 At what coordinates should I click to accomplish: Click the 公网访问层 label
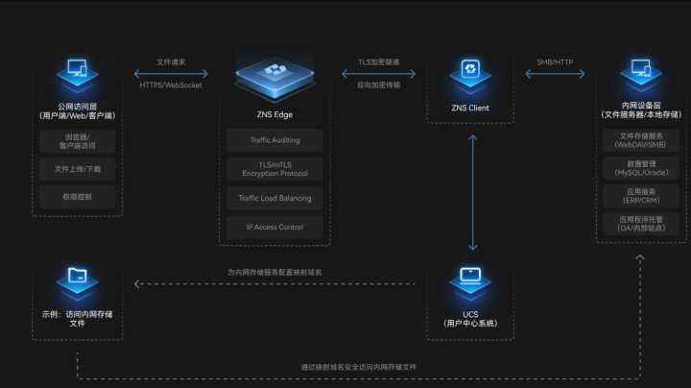click(77, 111)
